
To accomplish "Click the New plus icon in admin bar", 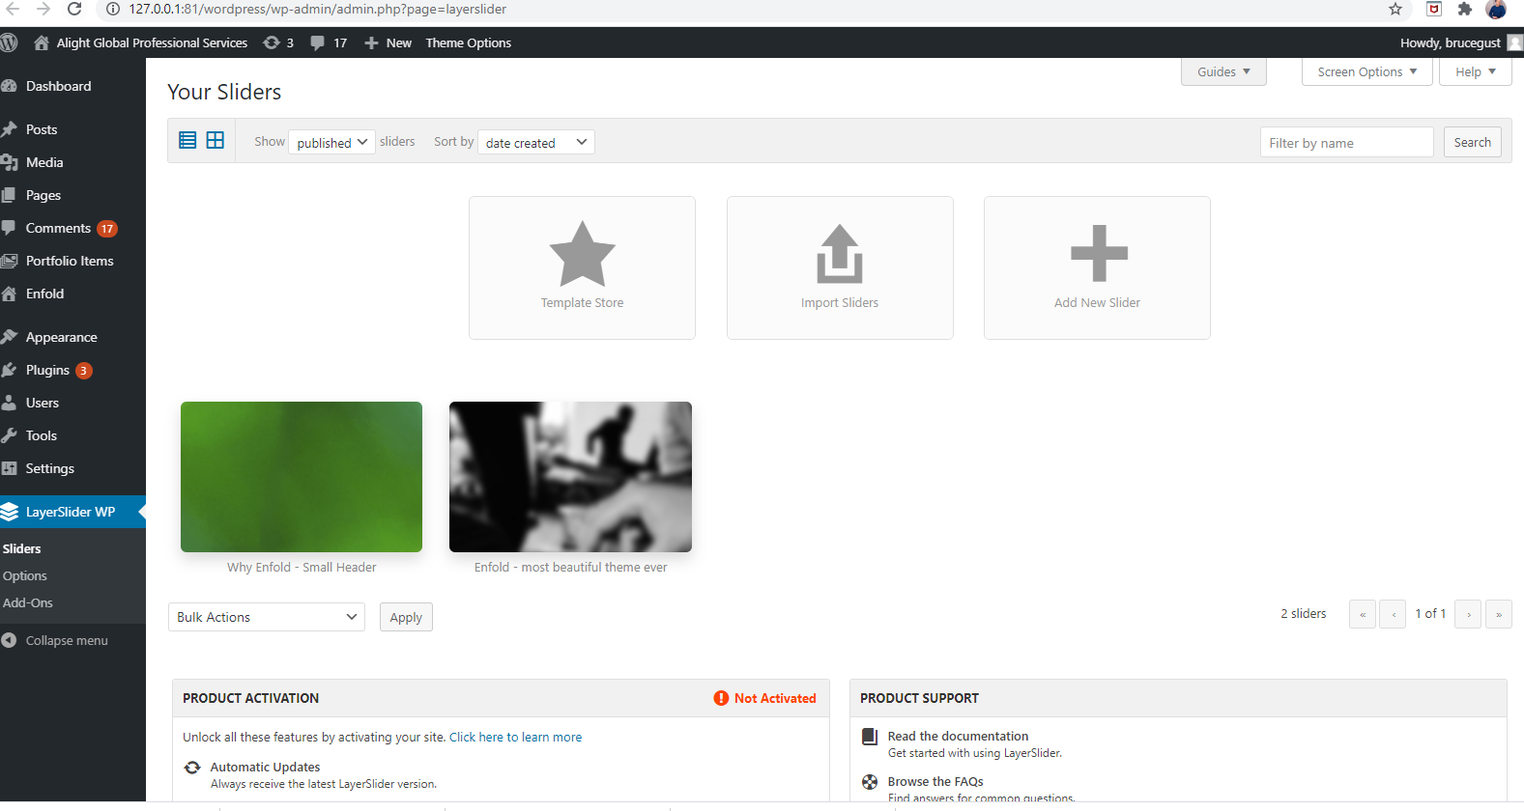I will pyautogui.click(x=371, y=42).
